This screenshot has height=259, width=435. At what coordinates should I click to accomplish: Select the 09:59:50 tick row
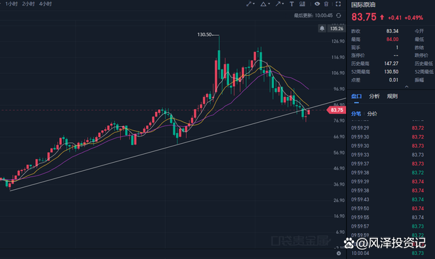click(x=387, y=208)
